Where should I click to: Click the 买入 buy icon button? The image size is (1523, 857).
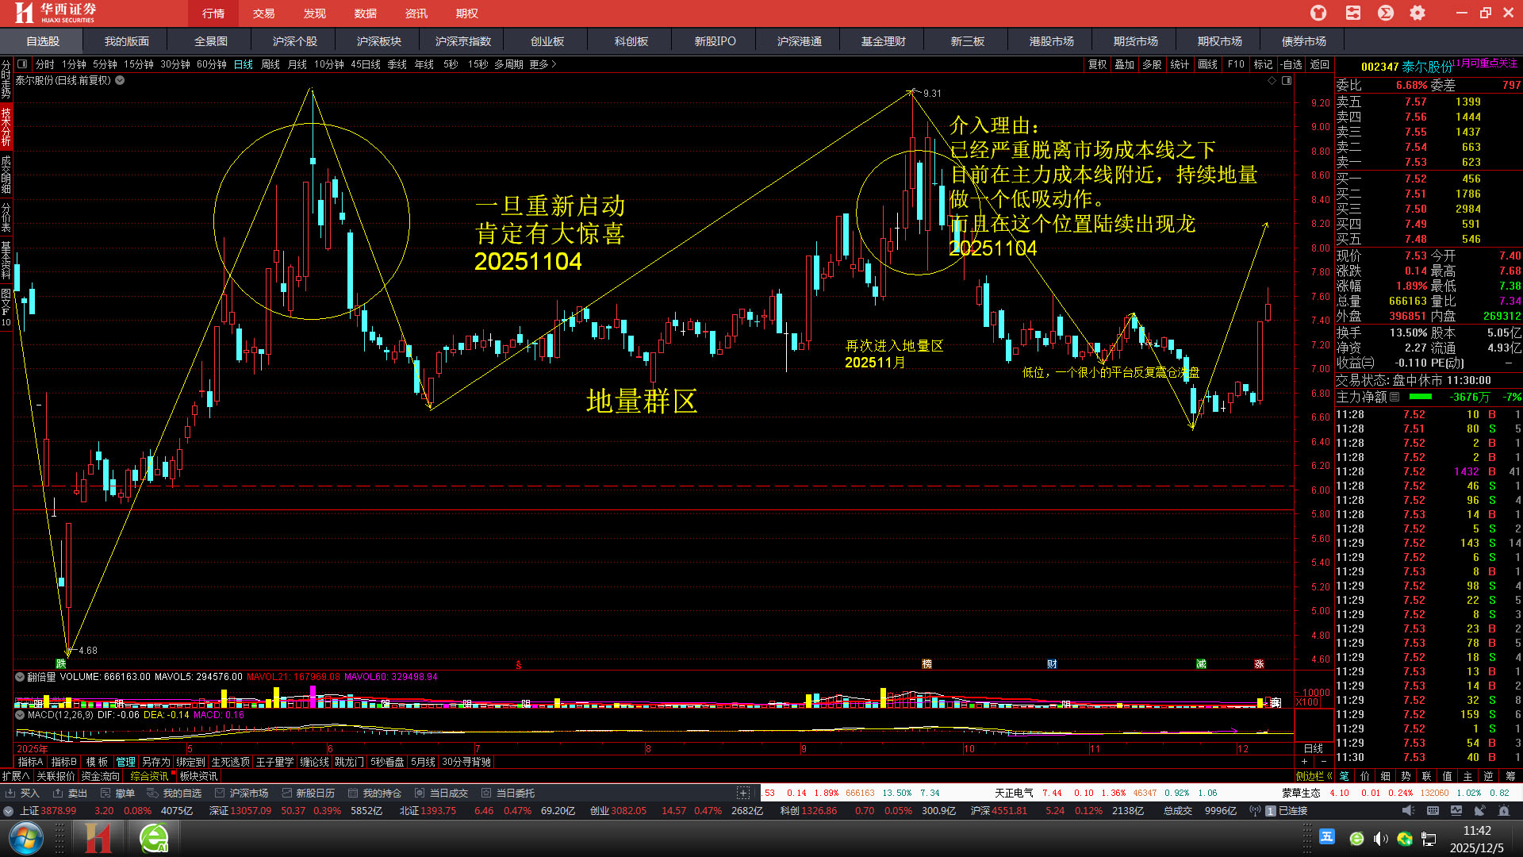pyautogui.click(x=22, y=793)
